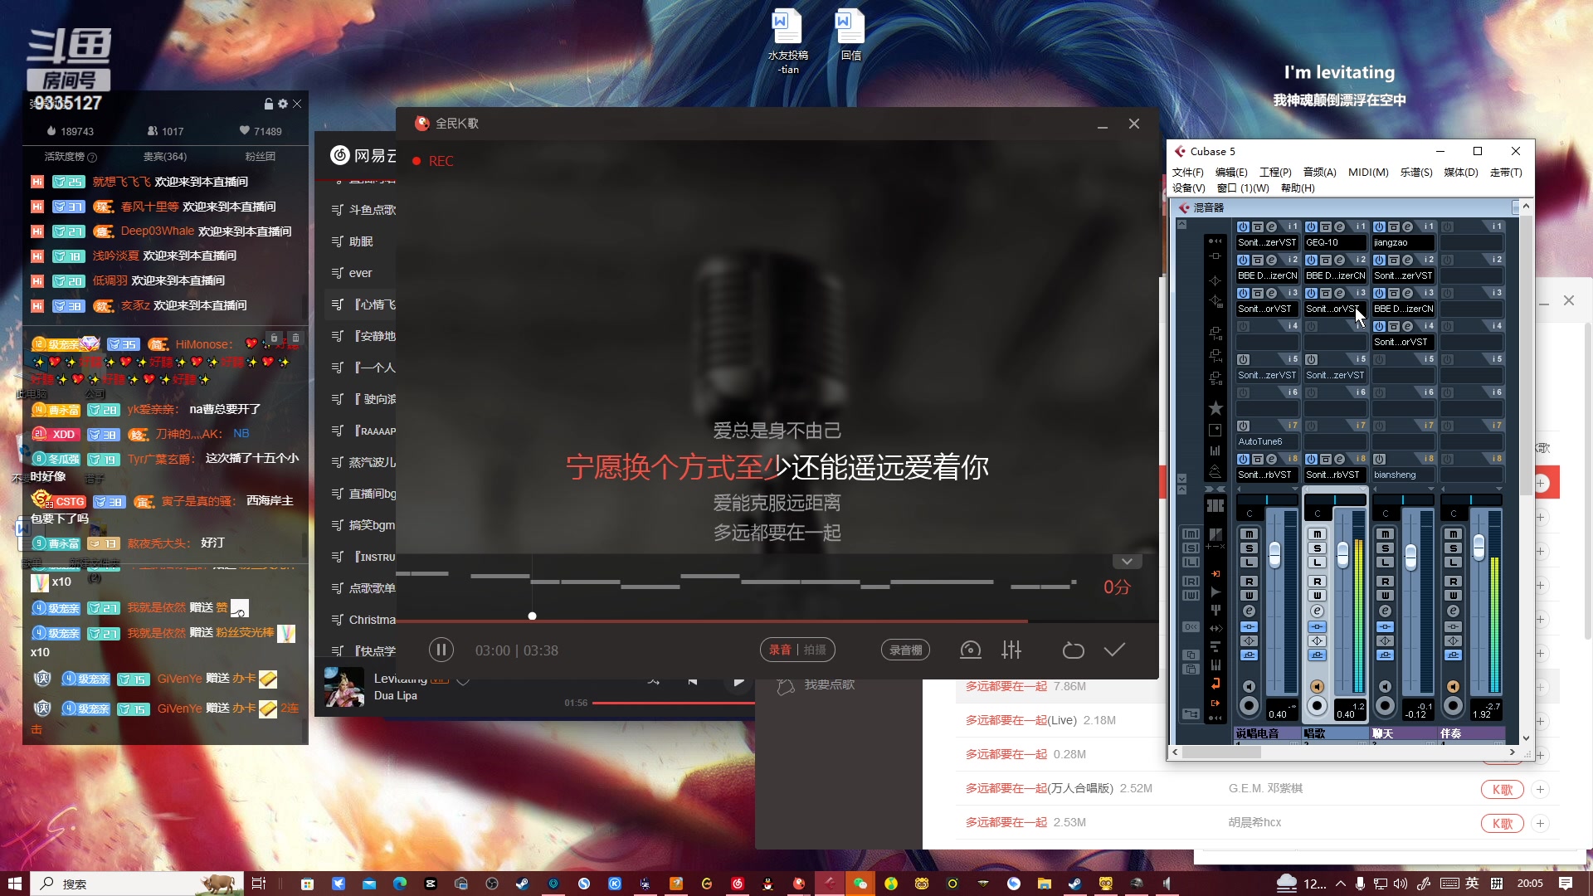Click the checkmark finish icon in 全民K歌

pyautogui.click(x=1114, y=650)
